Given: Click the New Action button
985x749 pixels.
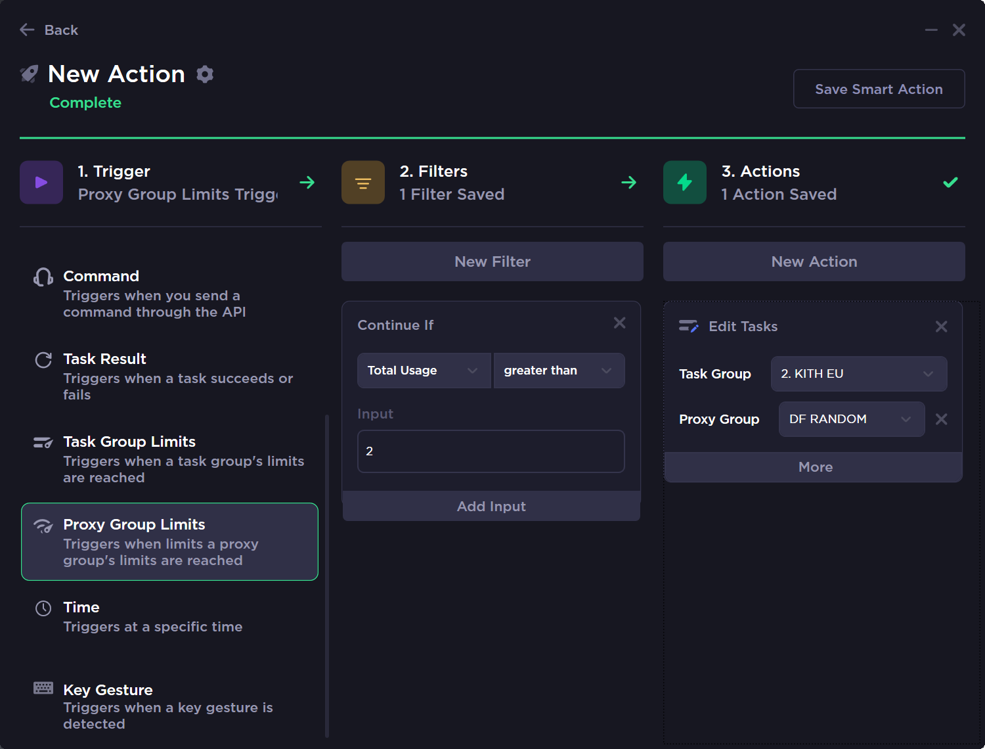Looking at the screenshot, I should [x=814, y=261].
